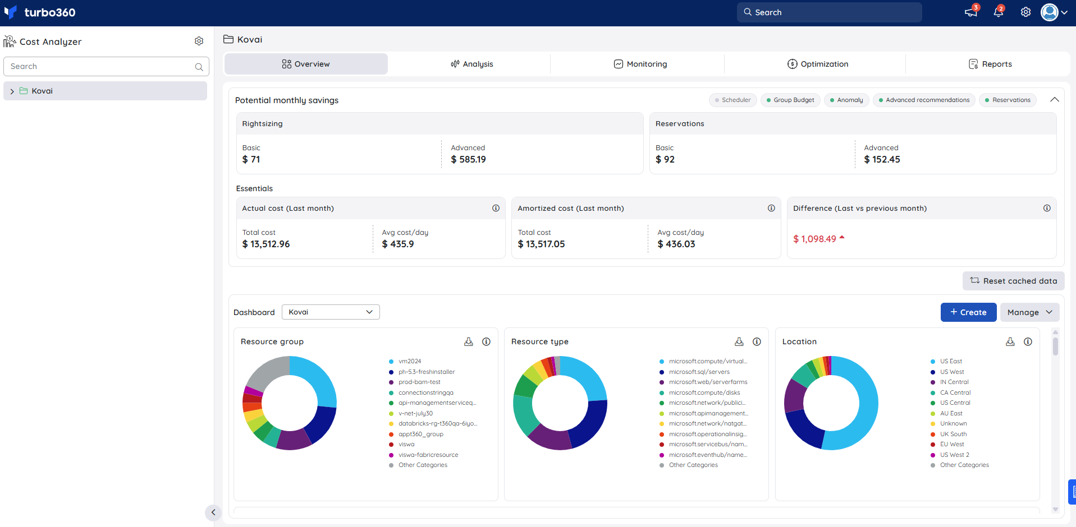Click the Rightsizing Advanced $ 585.19 value

click(x=468, y=160)
